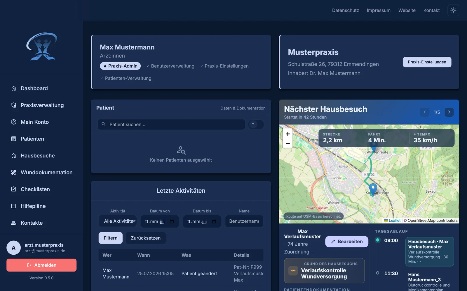Screen dimensions: 467x291
Task: Open the Impressum link
Action: pyautogui.click(x=379, y=10)
